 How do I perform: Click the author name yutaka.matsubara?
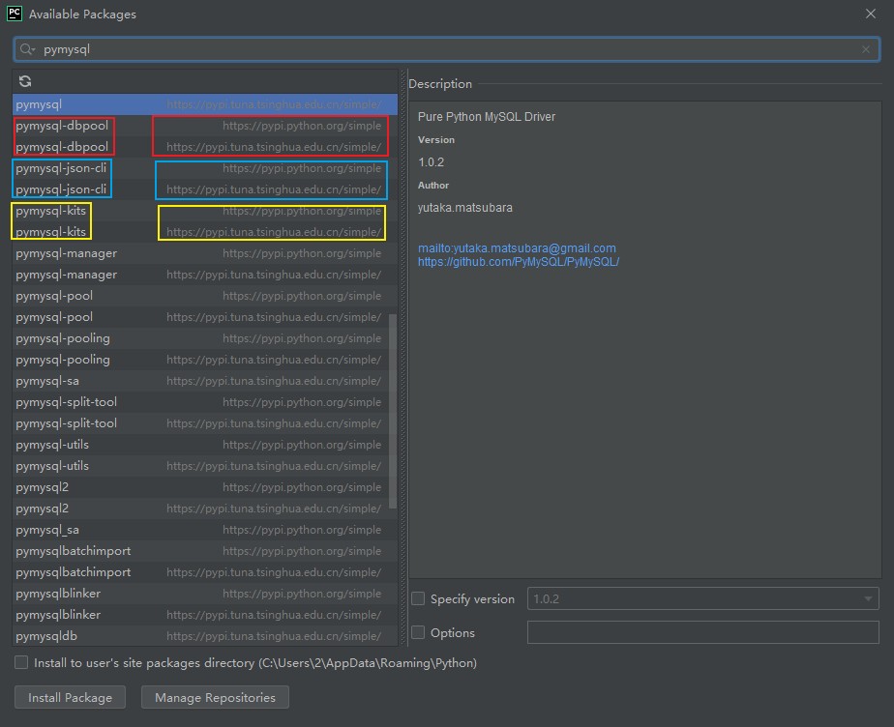[x=464, y=208]
